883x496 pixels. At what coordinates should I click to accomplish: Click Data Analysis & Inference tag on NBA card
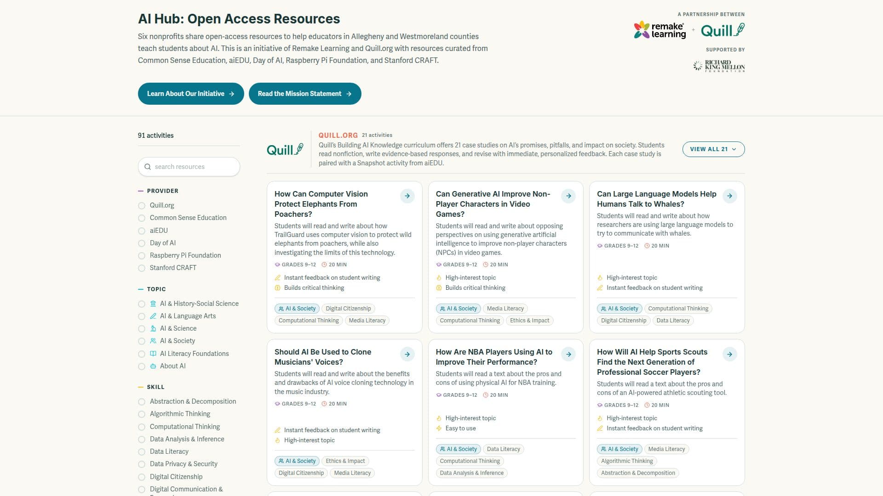(471, 473)
